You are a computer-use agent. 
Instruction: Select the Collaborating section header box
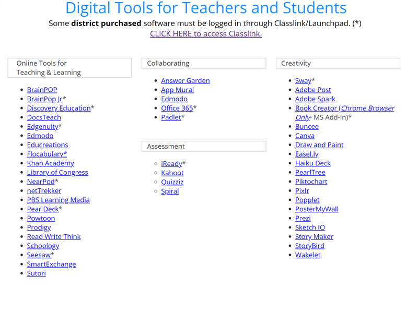pos(204,63)
